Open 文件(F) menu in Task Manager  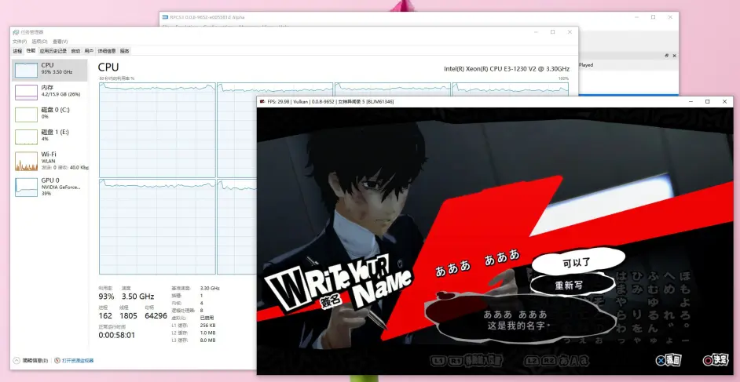click(x=20, y=42)
